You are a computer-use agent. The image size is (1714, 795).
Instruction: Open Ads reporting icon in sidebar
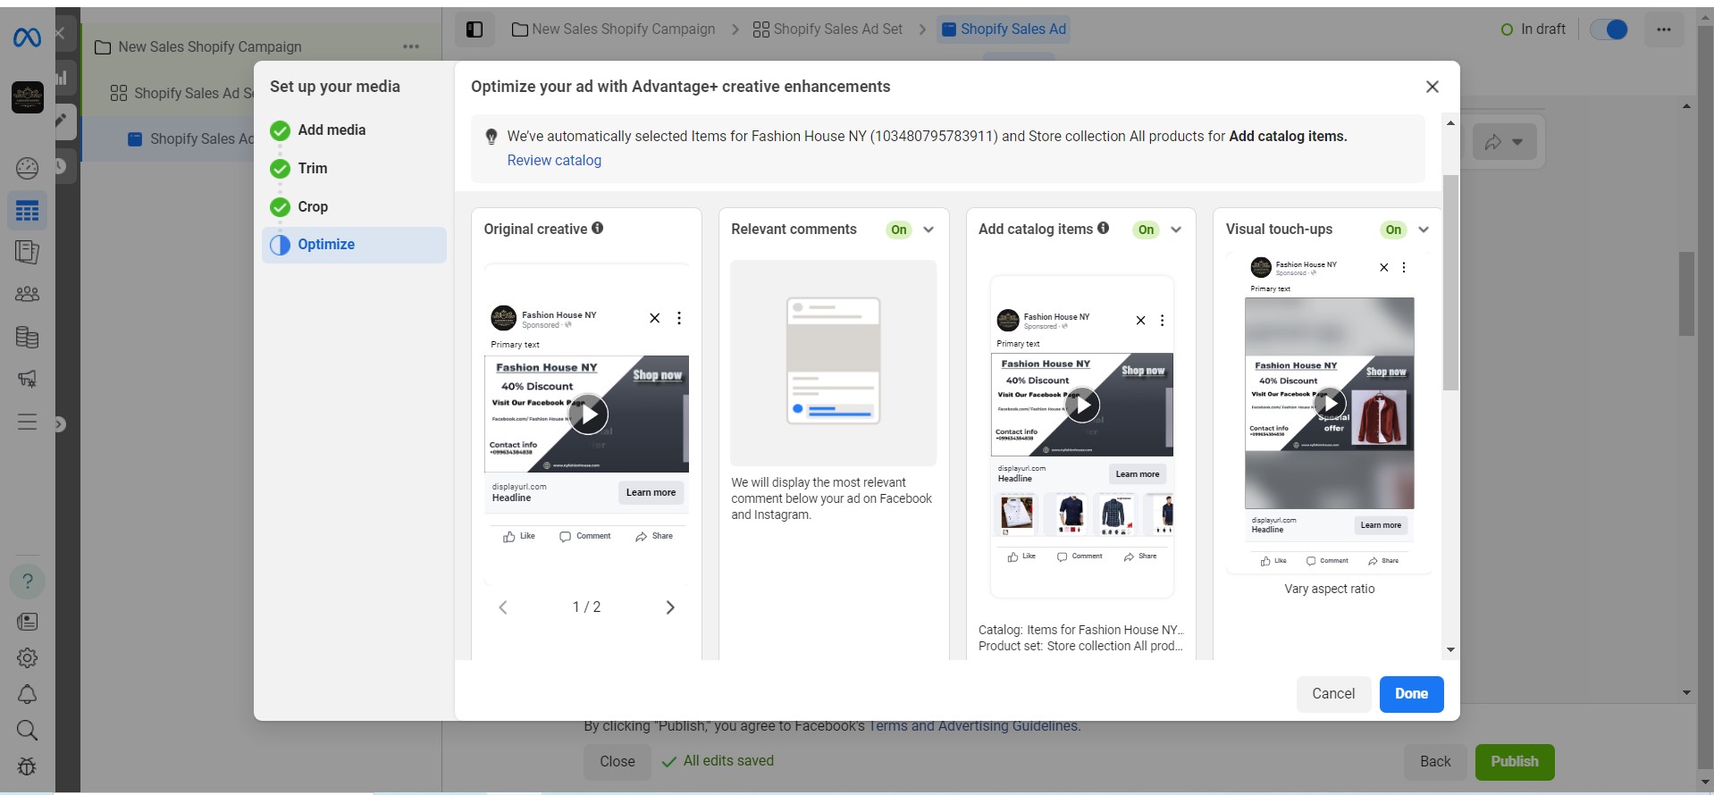click(x=28, y=252)
